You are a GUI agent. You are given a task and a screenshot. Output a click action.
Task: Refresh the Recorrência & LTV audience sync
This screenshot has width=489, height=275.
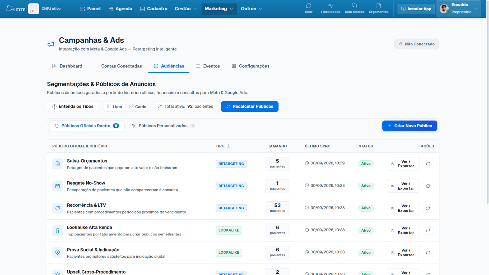(428, 208)
